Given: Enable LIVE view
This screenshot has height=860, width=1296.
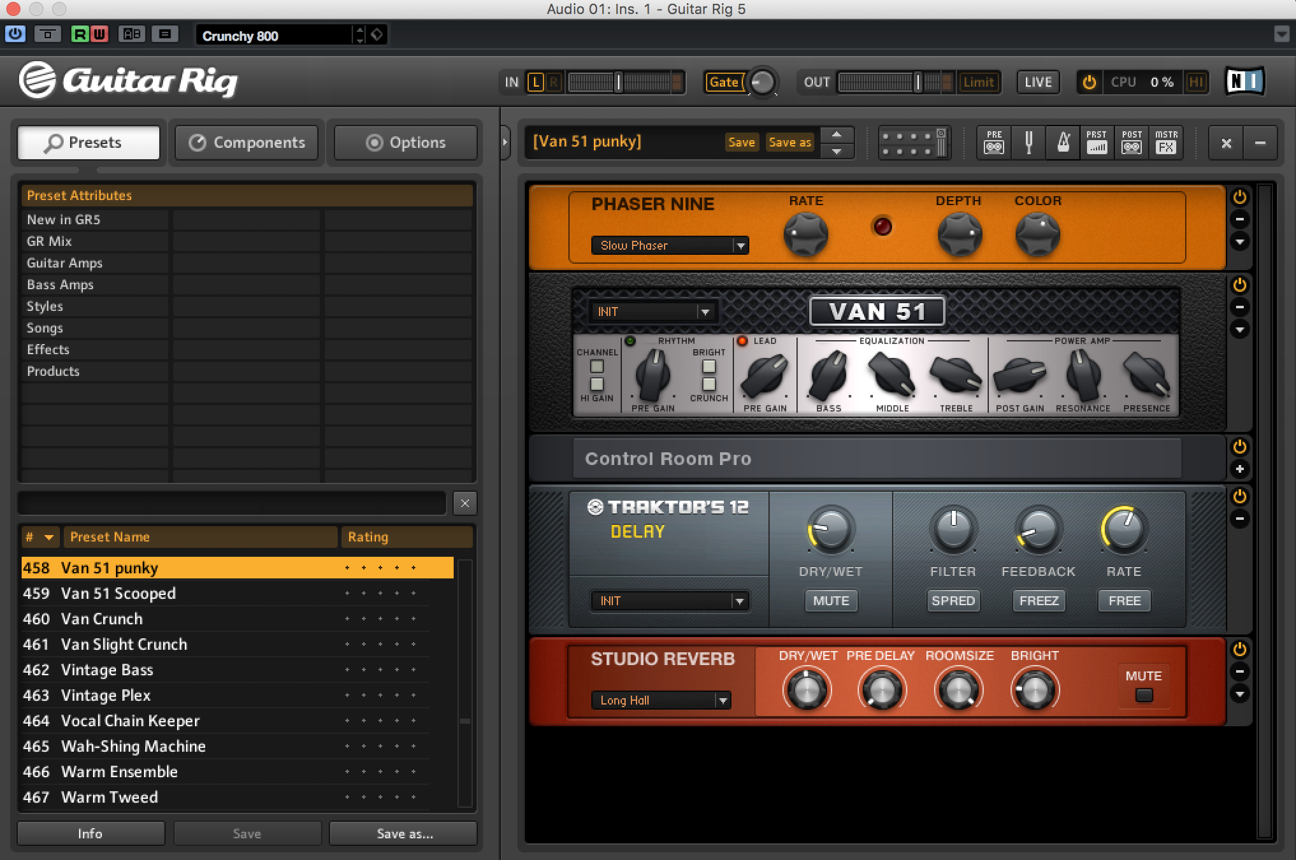Looking at the screenshot, I should [1037, 82].
